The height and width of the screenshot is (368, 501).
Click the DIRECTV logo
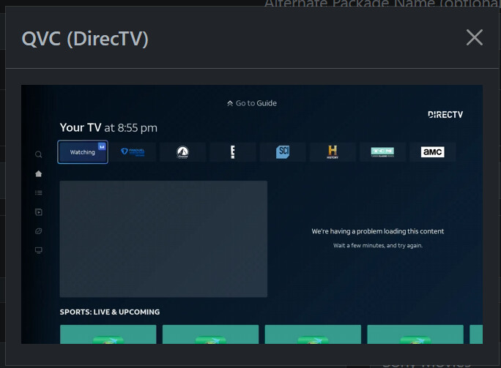[x=445, y=114]
